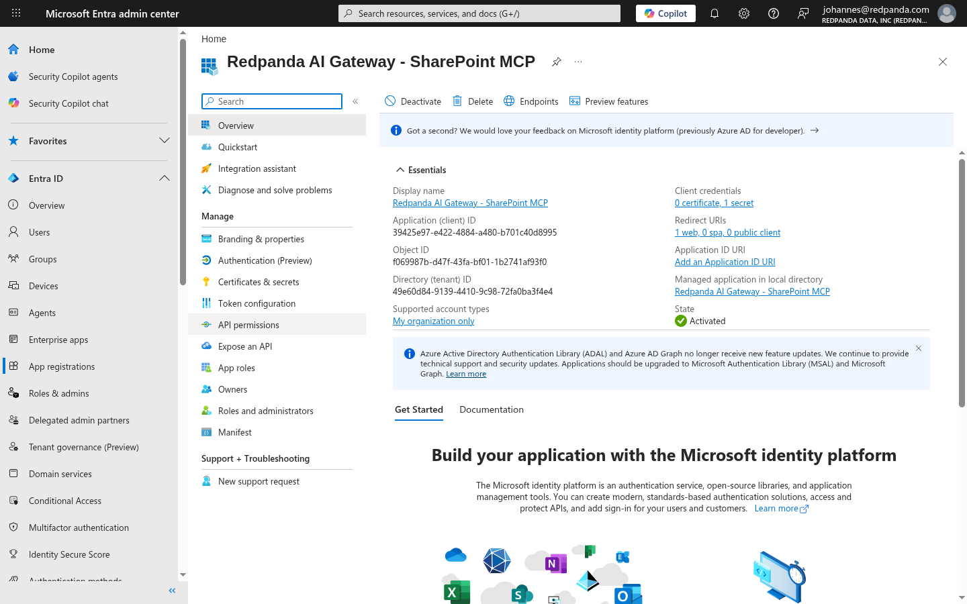
Task: Click the Home breadcrumb link
Action: pos(214,39)
